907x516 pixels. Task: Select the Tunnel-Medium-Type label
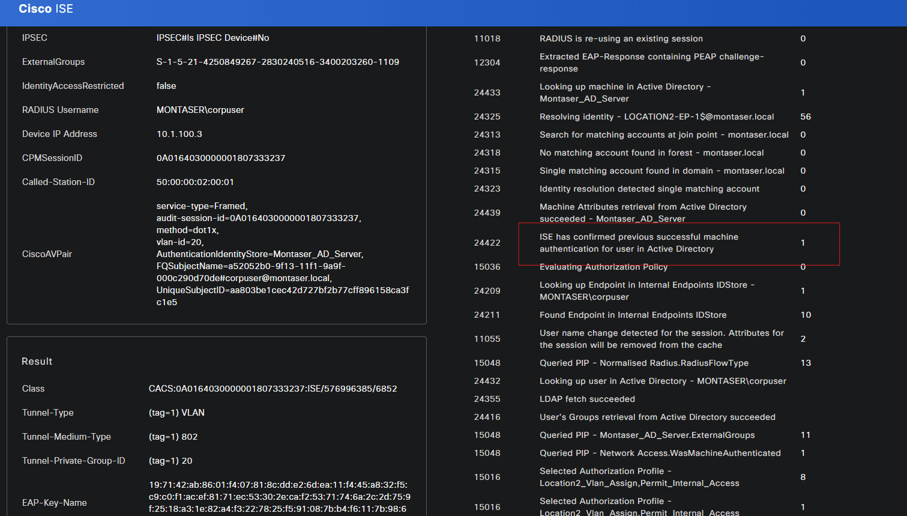click(x=67, y=437)
